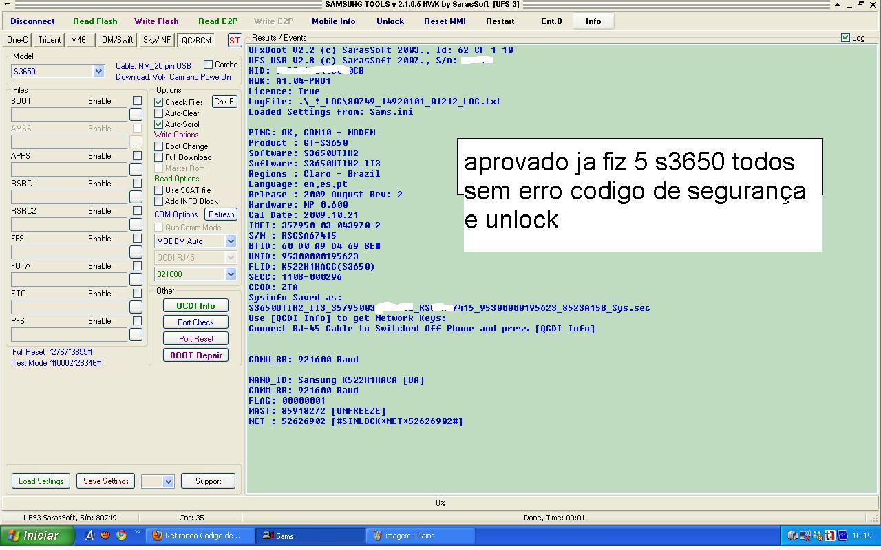Browse for APPS file with ellipsis button
Image resolution: width=881 pixels, height=550 pixels.
(x=136, y=169)
